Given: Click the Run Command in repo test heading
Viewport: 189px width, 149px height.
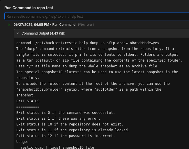Looking at the screenshot, I should click(x=29, y=8).
